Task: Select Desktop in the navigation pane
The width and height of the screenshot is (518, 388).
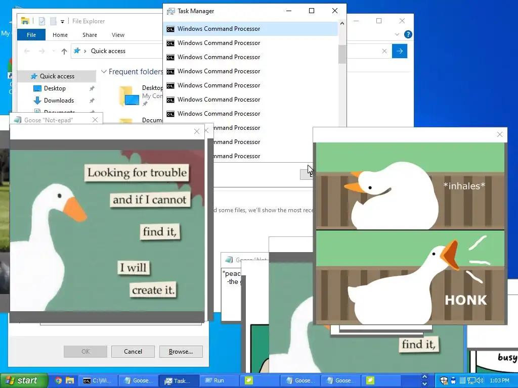Action: 55,88
